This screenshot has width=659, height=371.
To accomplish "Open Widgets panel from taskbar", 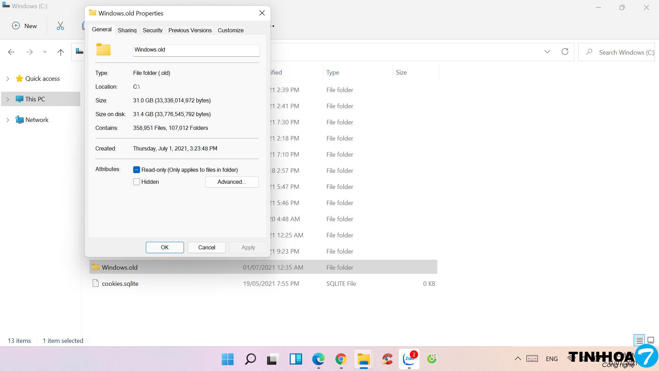I will click(x=296, y=359).
